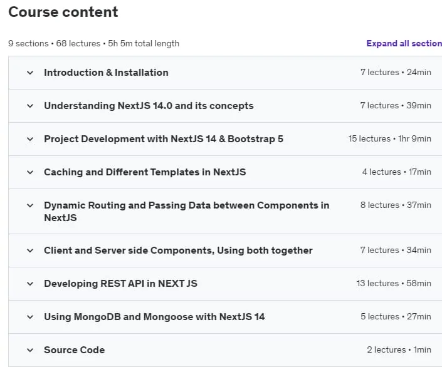Select the Introduction & Installation title
Screen dimensions: 442x367
[106, 73]
